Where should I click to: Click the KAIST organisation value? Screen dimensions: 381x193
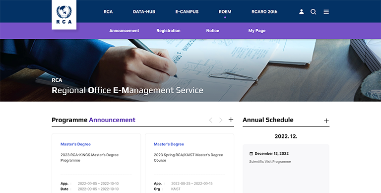(176, 189)
